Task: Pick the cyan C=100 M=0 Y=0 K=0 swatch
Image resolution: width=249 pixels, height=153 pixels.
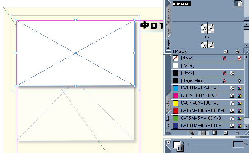Action: click(x=207, y=88)
